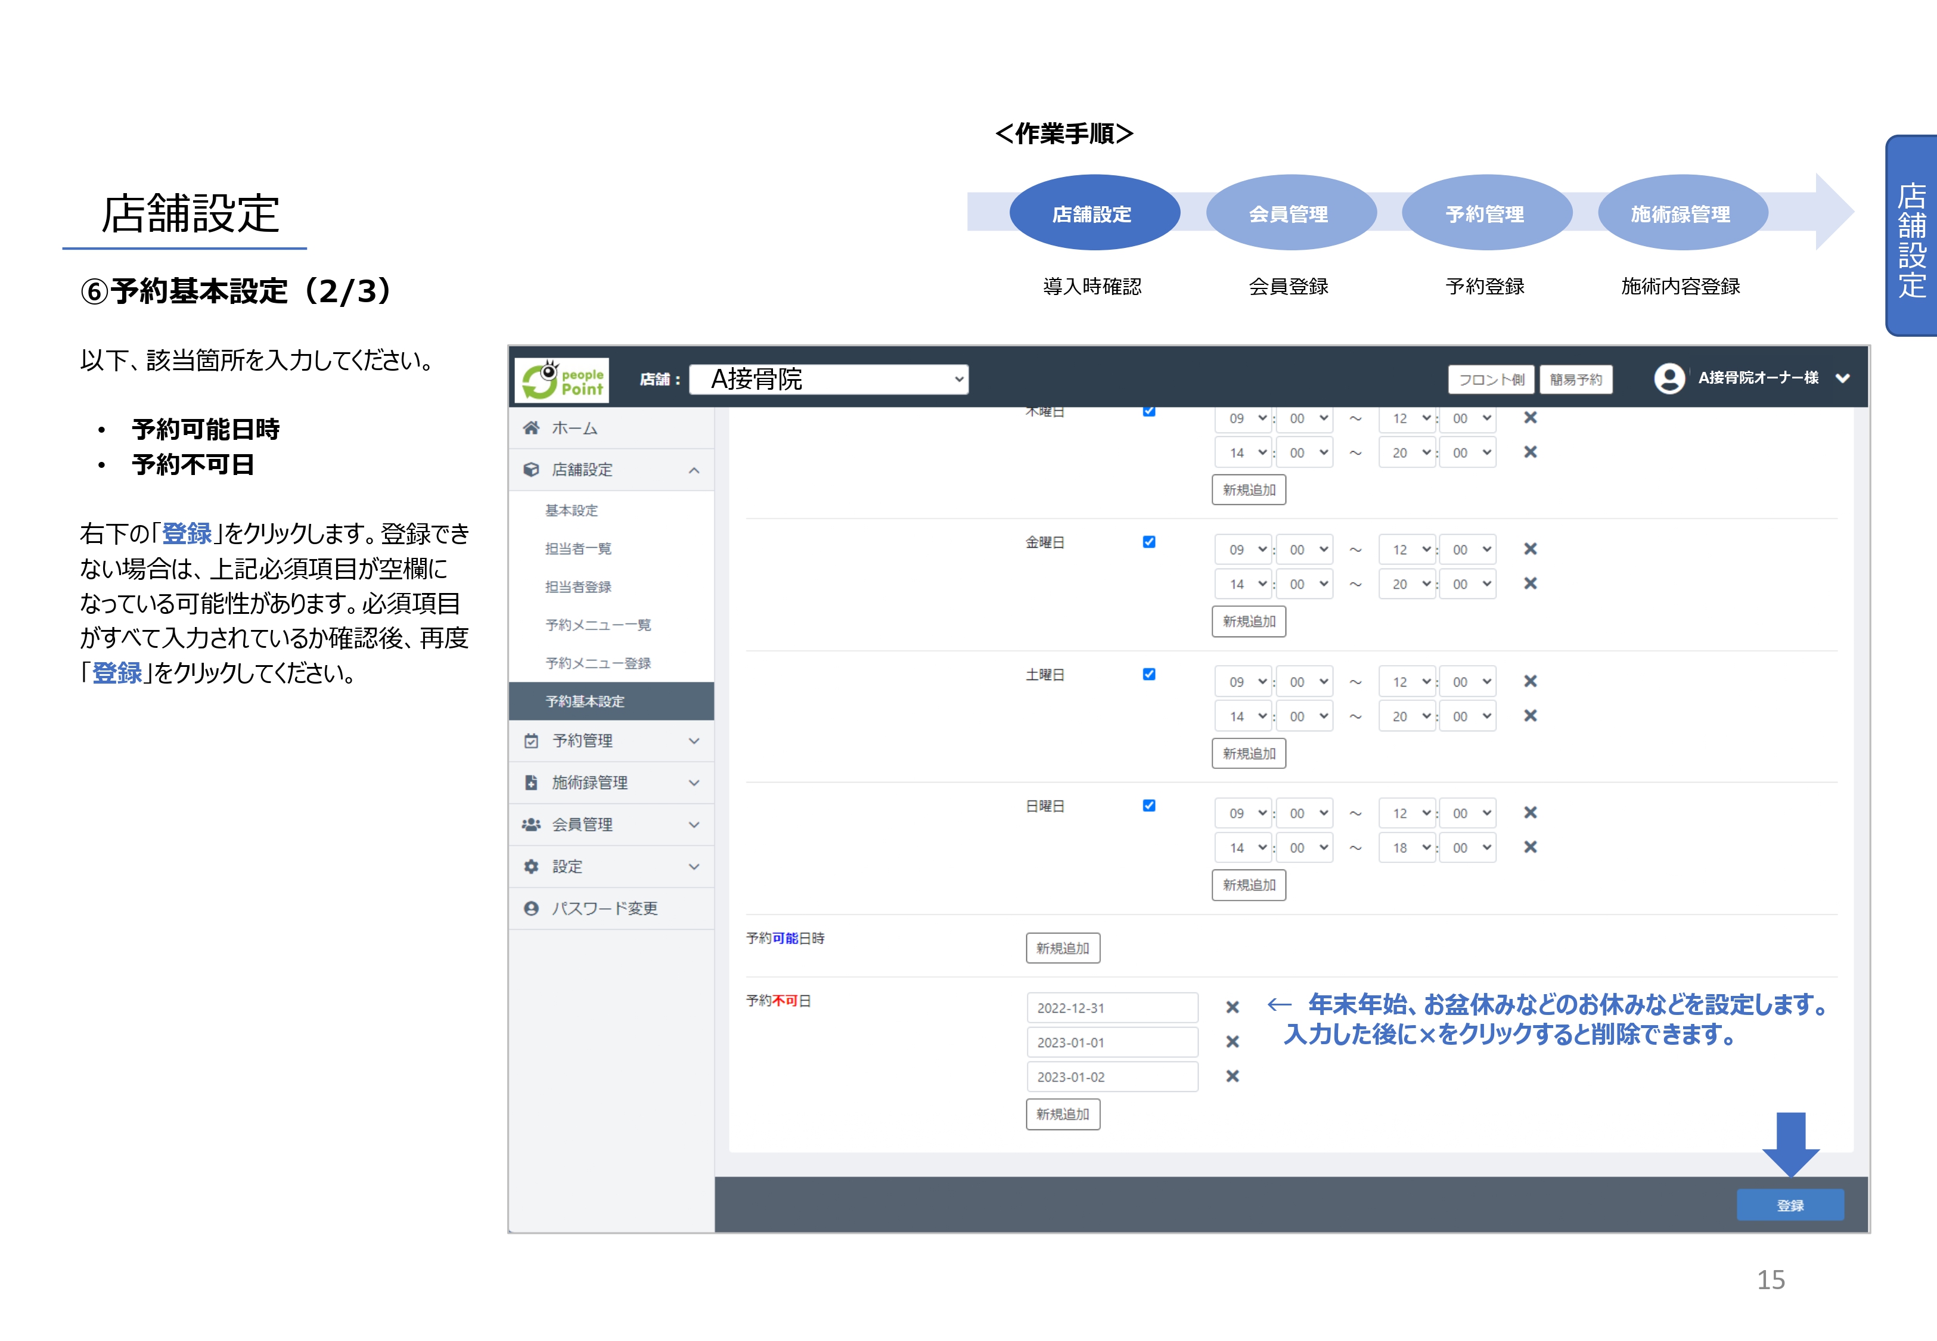Screen dimensions: 1937x1341
Task: Uncheck the 土曜日 checkbox
Action: pos(1148,675)
